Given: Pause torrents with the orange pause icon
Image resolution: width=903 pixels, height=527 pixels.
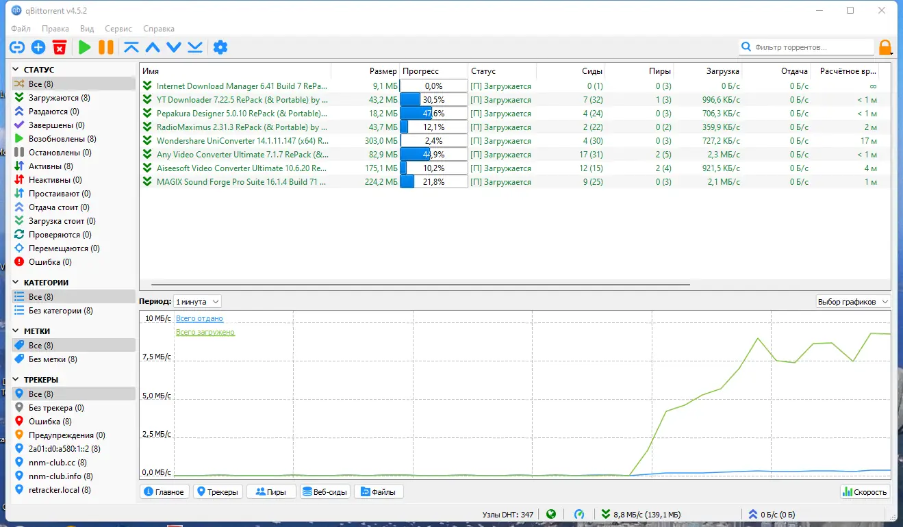Looking at the screenshot, I should 106,47.
